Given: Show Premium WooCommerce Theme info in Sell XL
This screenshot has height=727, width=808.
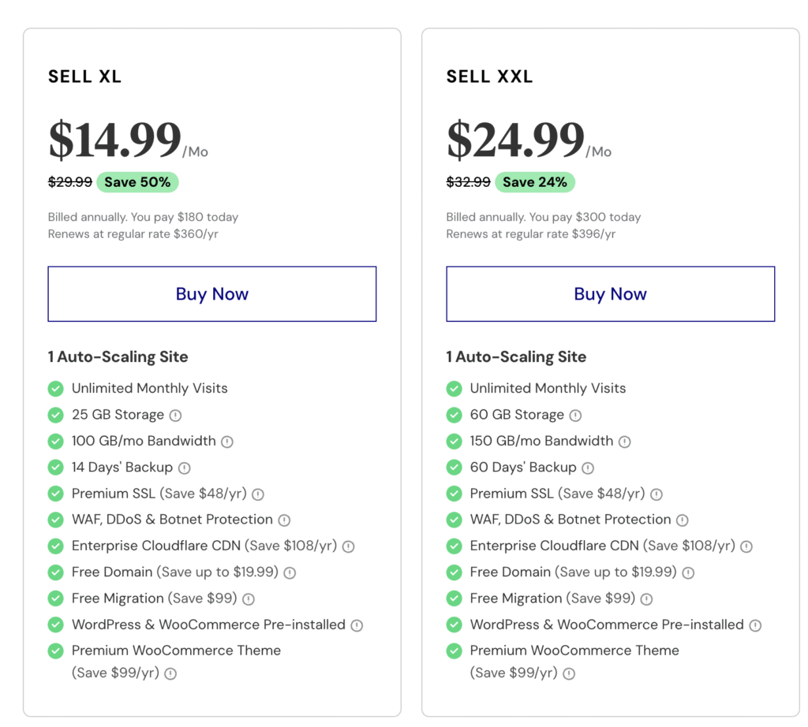Looking at the screenshot, I should click(170, 673).
